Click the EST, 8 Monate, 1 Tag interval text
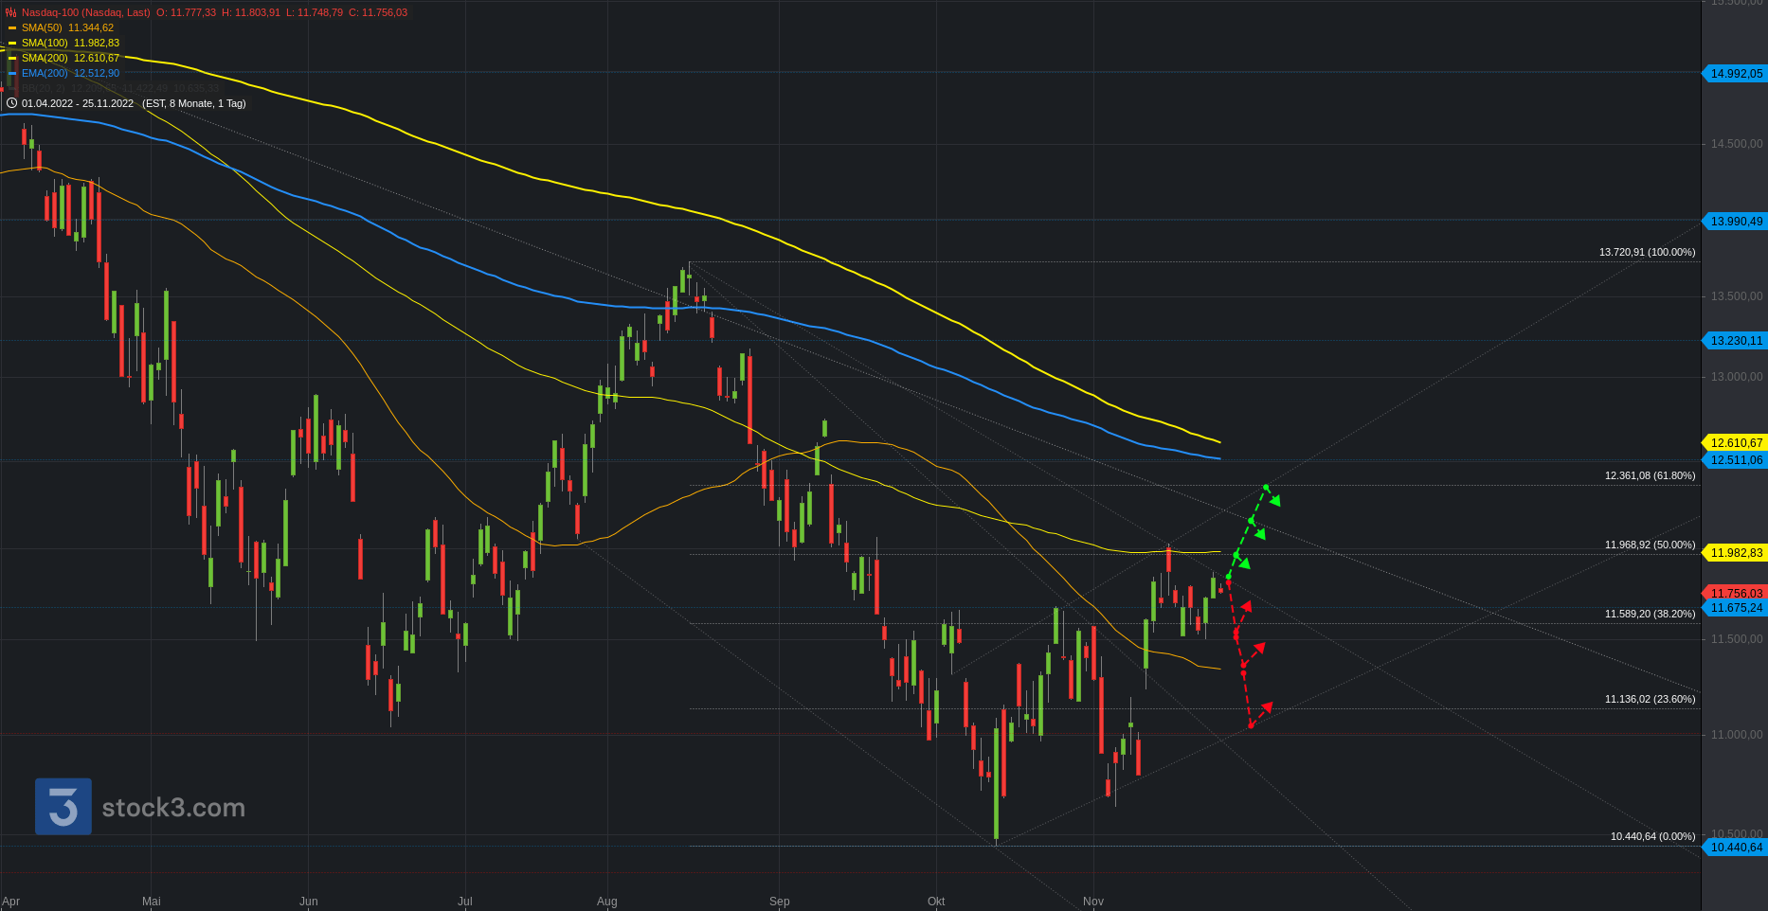This screenshot has width=1768, height=911. (x=194, y=103)
